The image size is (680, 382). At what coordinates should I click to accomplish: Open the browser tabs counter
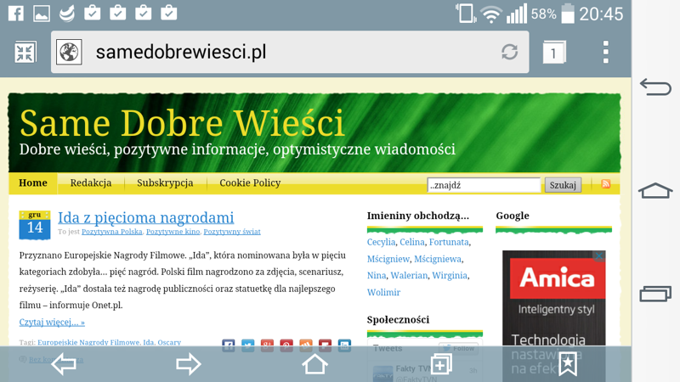554,53
